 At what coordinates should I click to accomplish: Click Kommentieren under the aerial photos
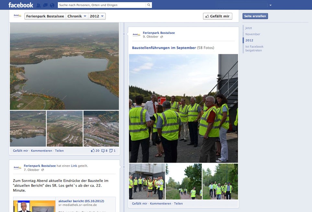[41, 151]
